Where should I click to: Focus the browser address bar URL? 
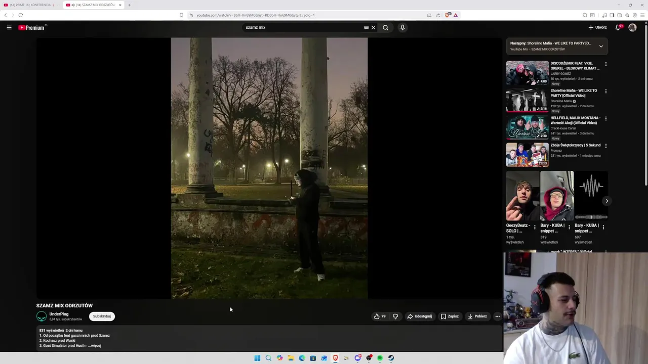[x=256, y=15]
